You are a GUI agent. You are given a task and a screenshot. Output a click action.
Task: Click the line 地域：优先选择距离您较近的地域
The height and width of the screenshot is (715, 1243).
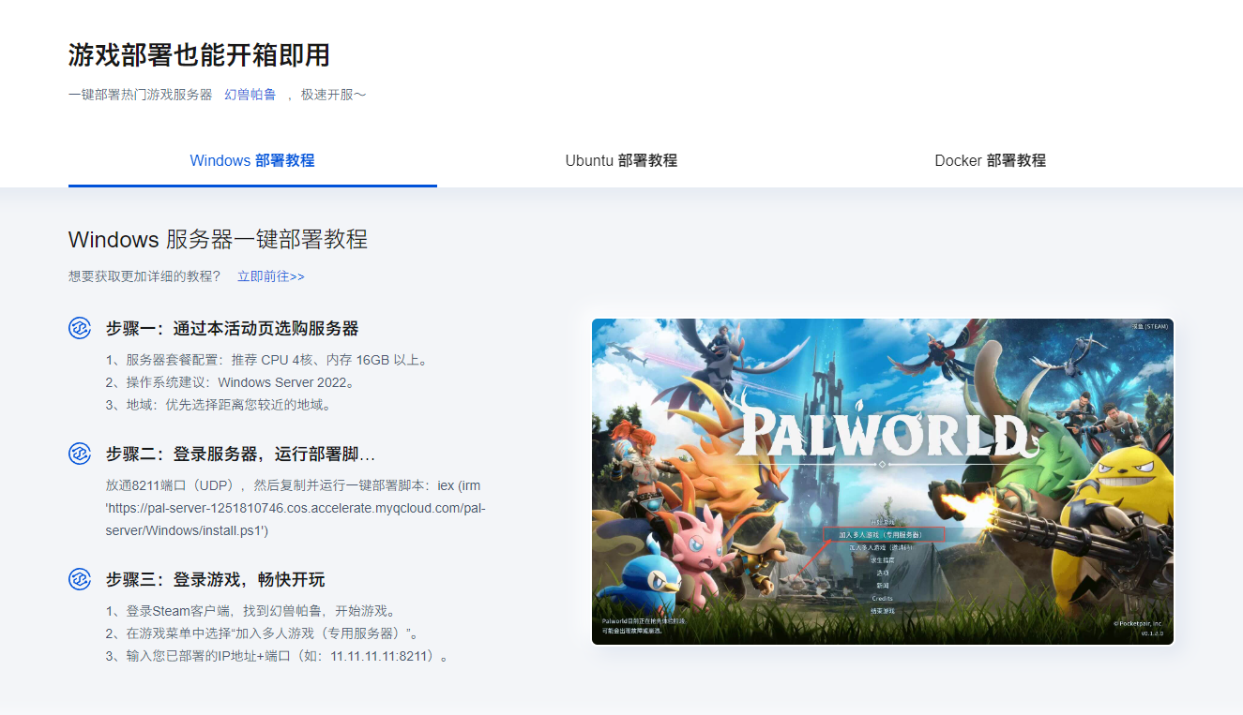(x=219, y=405)
